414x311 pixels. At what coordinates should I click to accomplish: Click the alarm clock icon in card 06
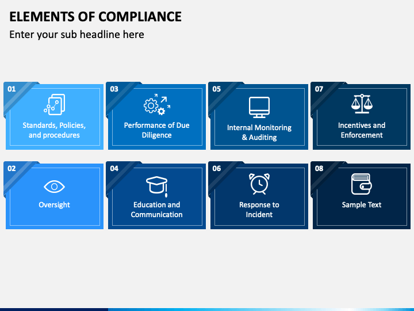coord(259,184)
